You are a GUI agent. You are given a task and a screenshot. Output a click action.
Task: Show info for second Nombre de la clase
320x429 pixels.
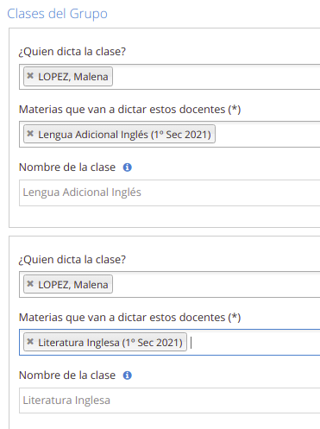[128, 375]
